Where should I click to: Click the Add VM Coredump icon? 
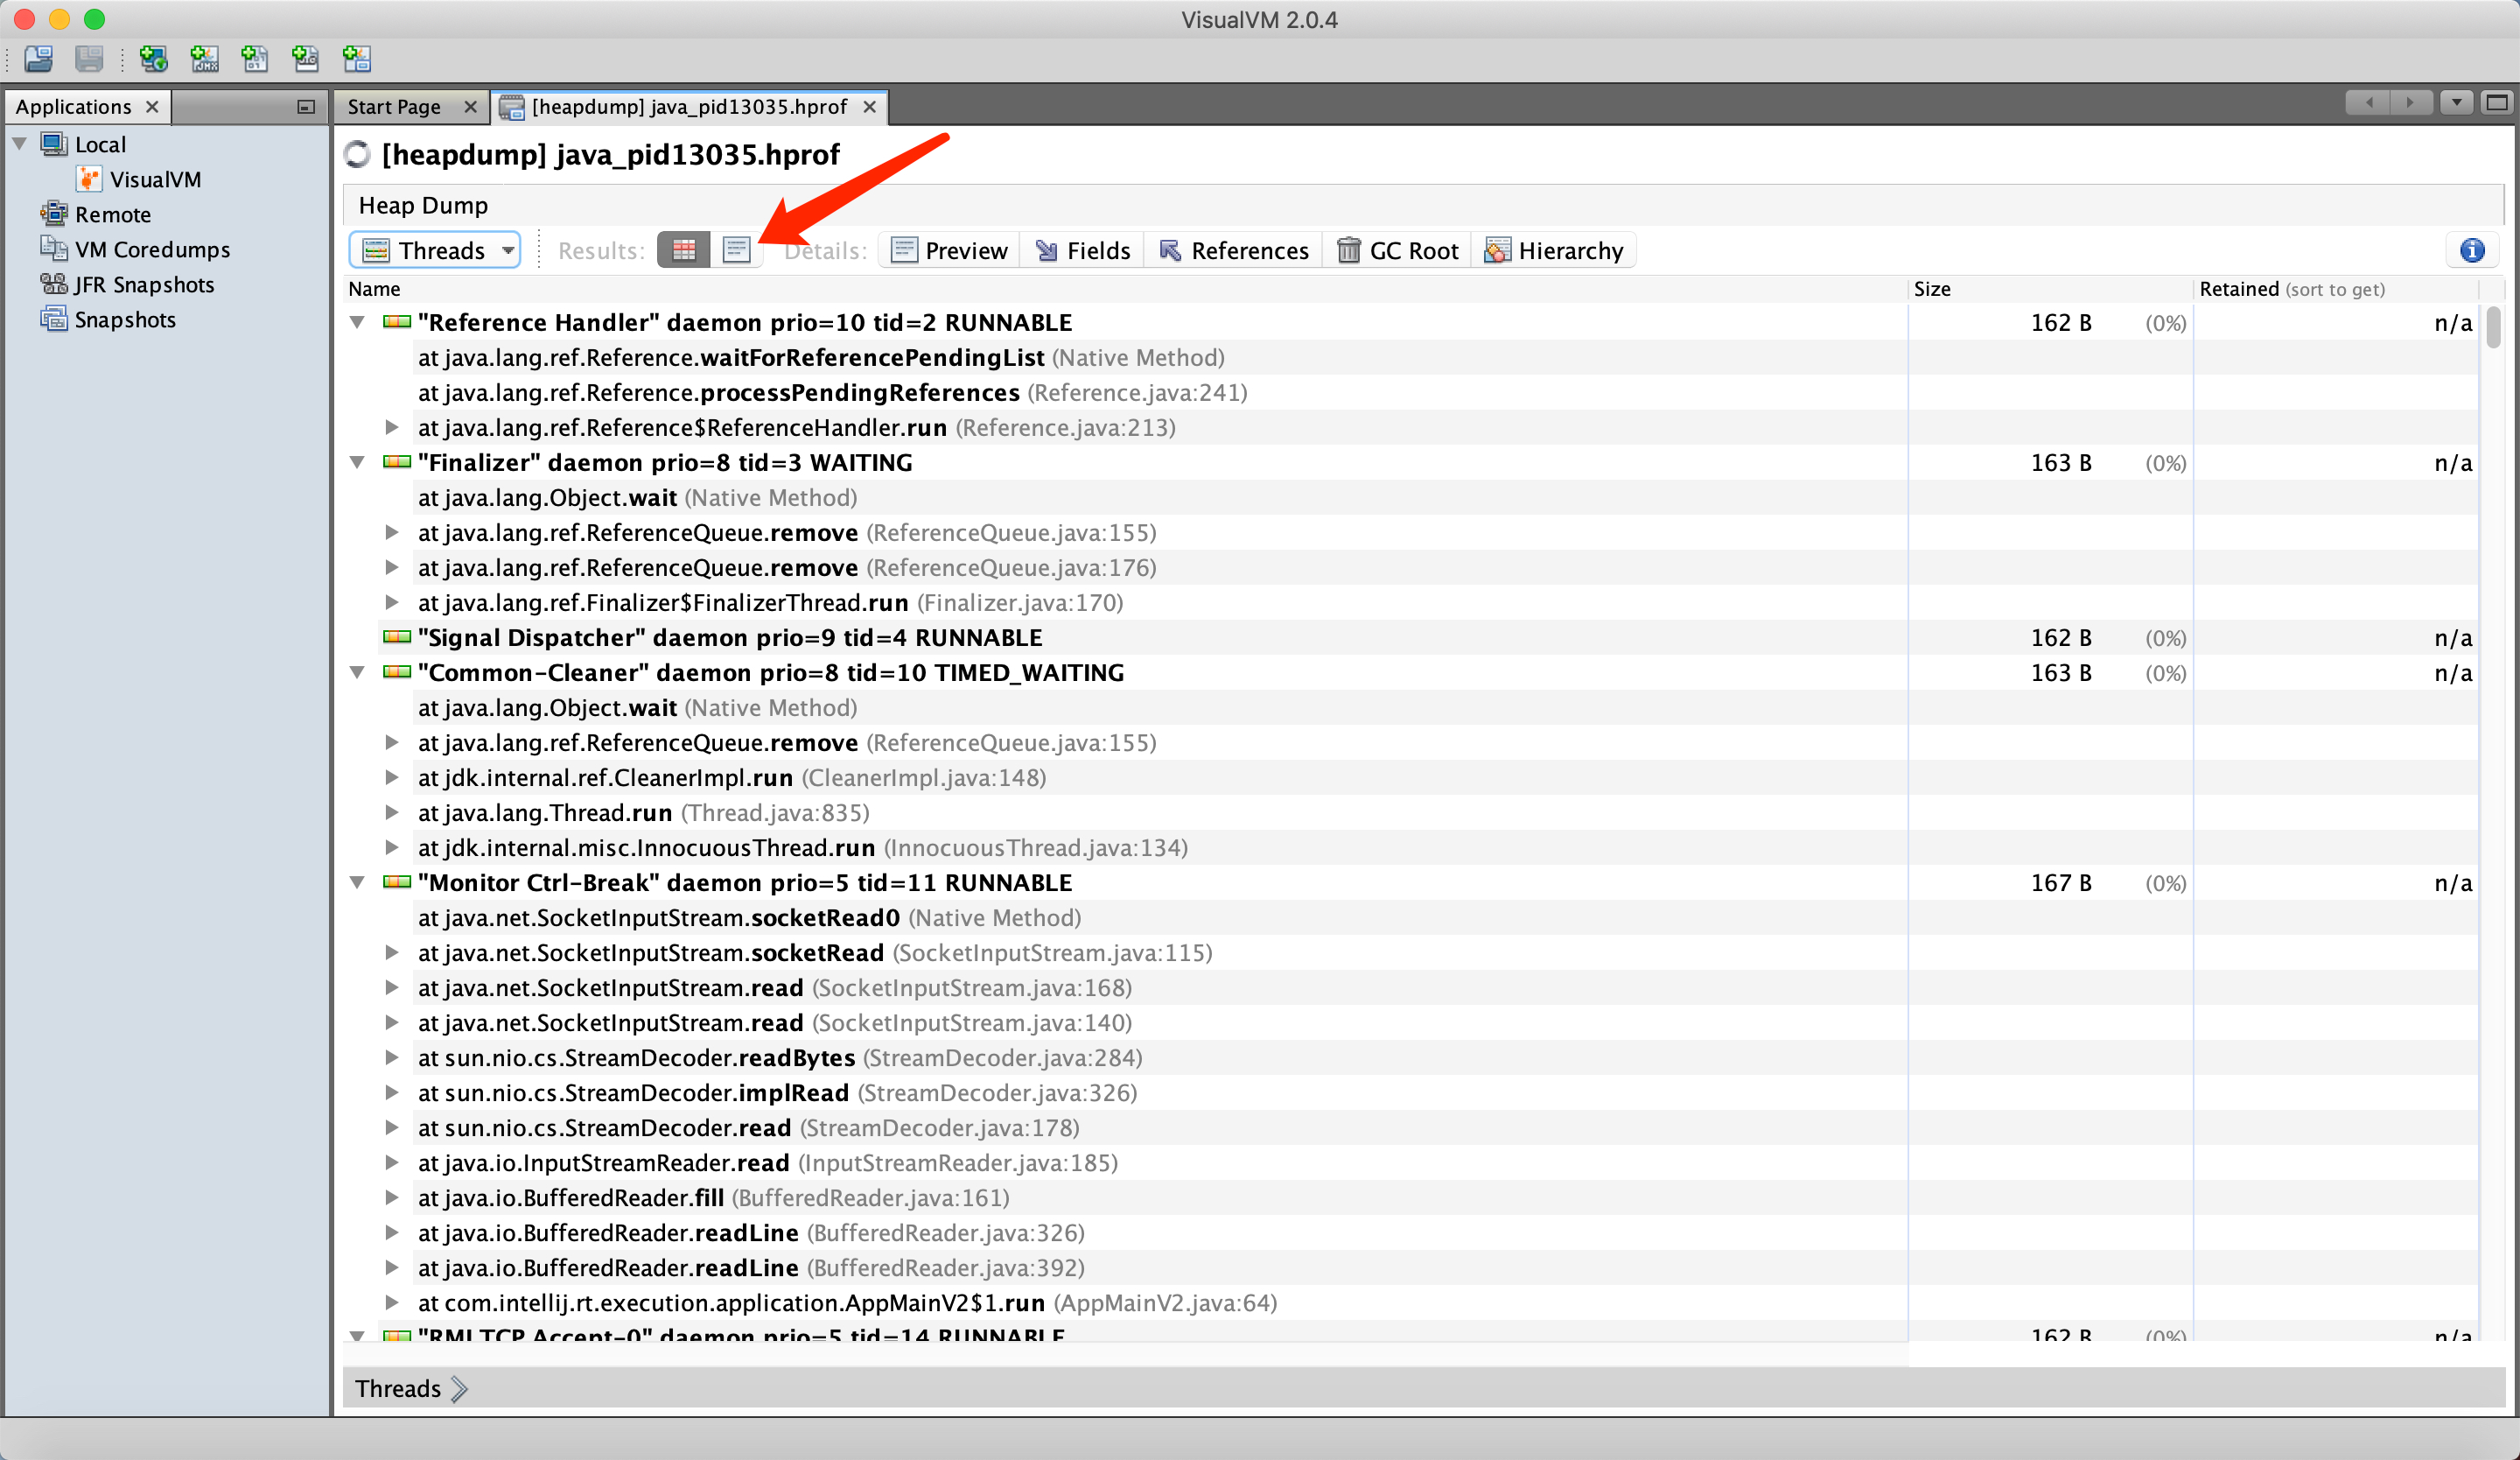tap(255, 59)
